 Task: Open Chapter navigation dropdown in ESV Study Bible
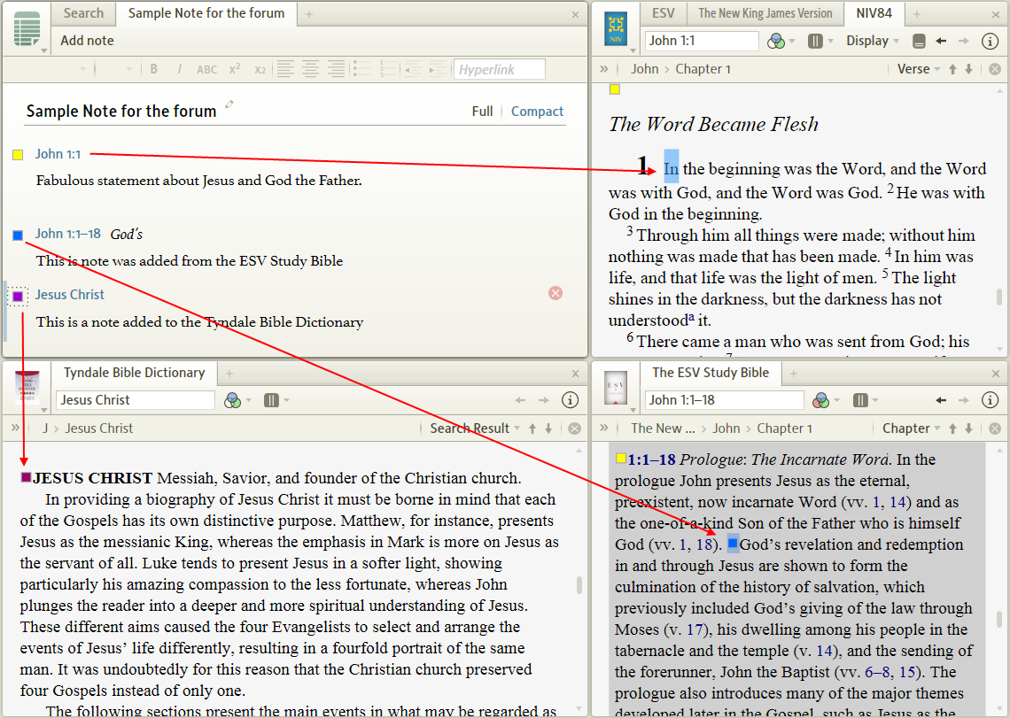click(x=911, y=428)
